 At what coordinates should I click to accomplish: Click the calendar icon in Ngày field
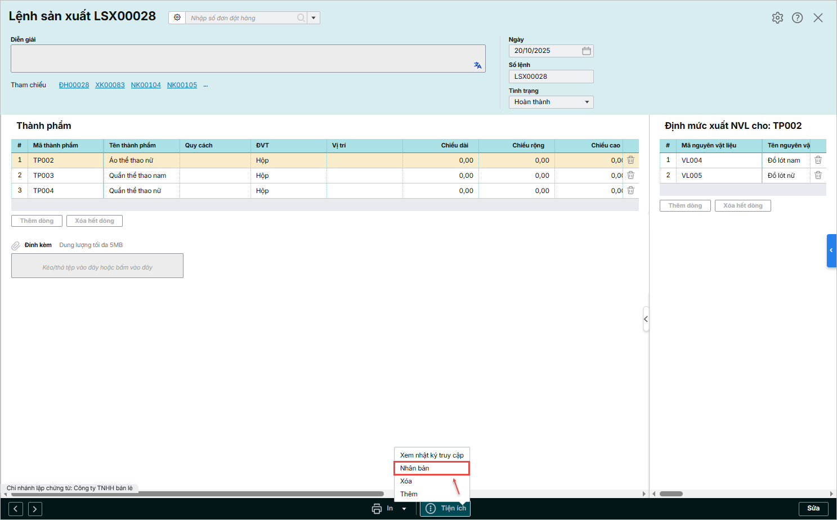pyautogui.click(x=586, y=51)
